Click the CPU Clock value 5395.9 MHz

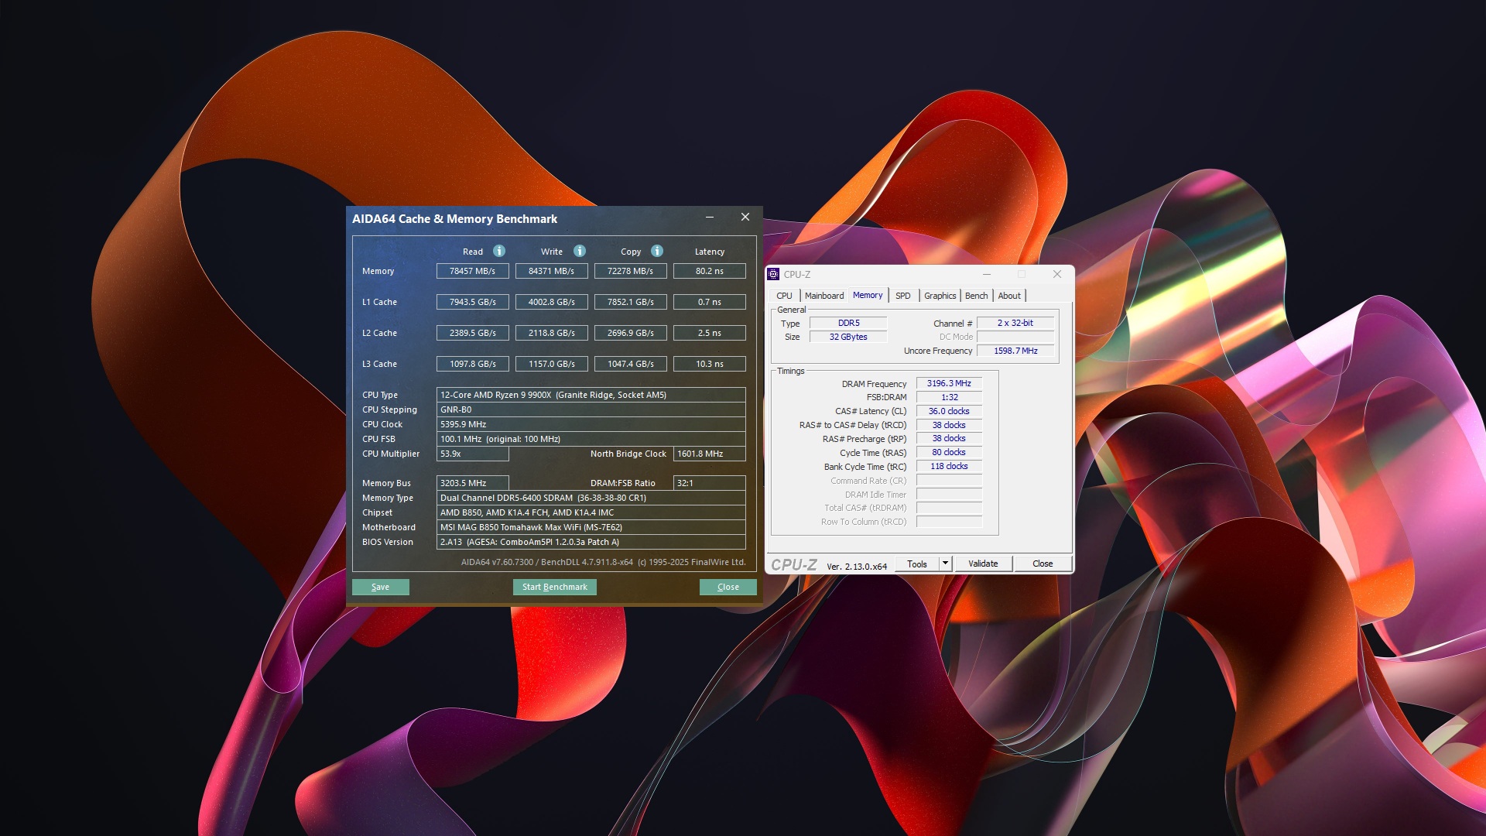point(591,424)
